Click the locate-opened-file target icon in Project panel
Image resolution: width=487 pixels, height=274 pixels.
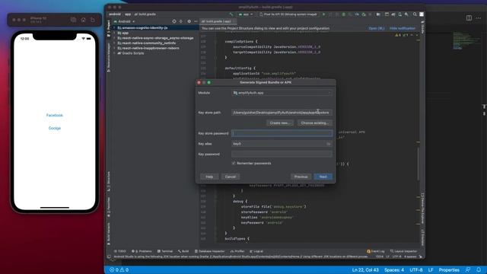(x=174, y=21)
